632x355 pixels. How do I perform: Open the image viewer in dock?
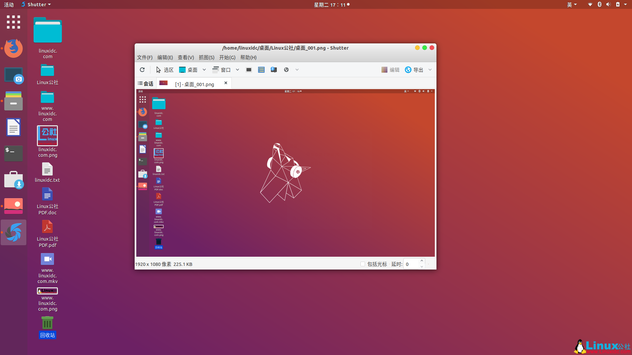[13, 206]
